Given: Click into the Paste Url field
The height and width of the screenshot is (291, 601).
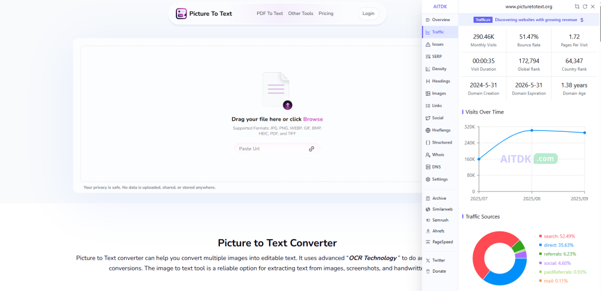Looking at the screenshot, I should (x=277, y=149).
